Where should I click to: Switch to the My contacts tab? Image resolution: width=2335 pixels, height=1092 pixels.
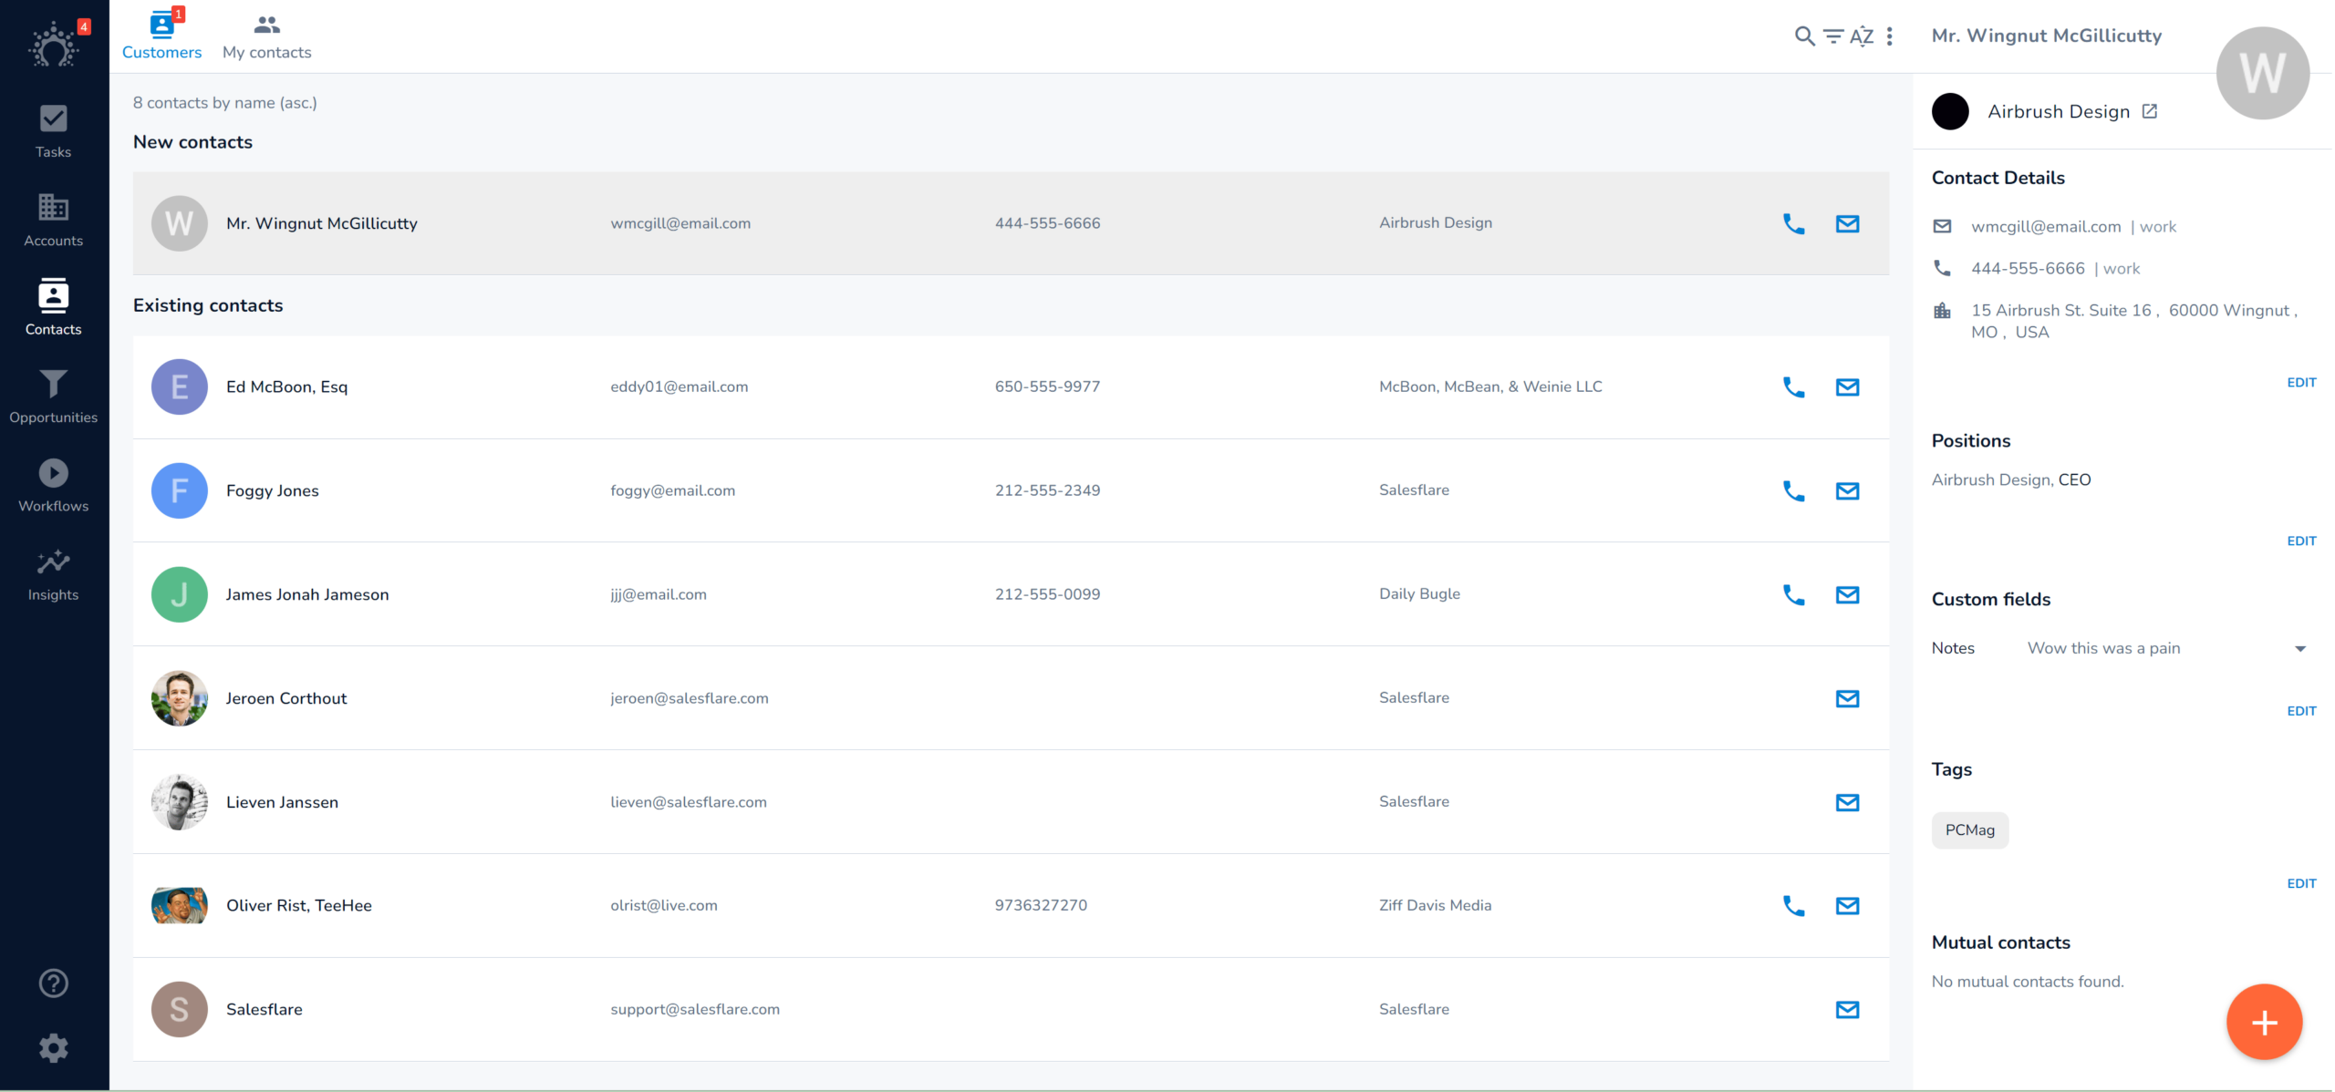tap(265, 35)
